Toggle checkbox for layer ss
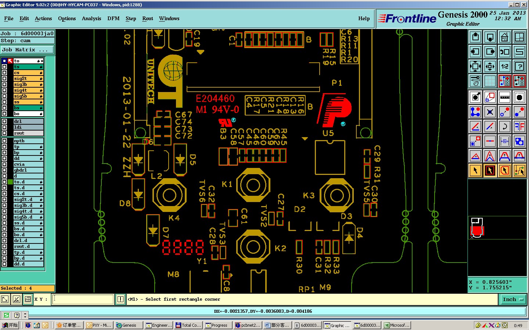 click(4, 102)
